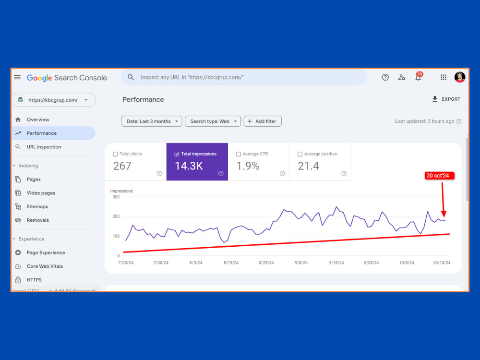480x360 pixels.
Task: Enable the Average CTR checkbox
Action: point(239,154)
